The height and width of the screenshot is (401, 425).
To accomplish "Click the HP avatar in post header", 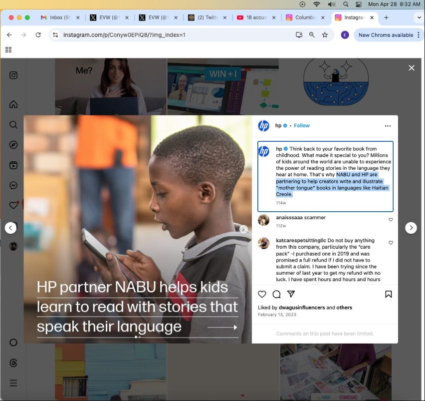I will (x=263, y=126).
